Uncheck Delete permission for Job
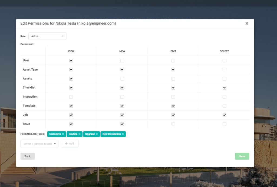This screenshot has width=277, height=187. point(224,115)
